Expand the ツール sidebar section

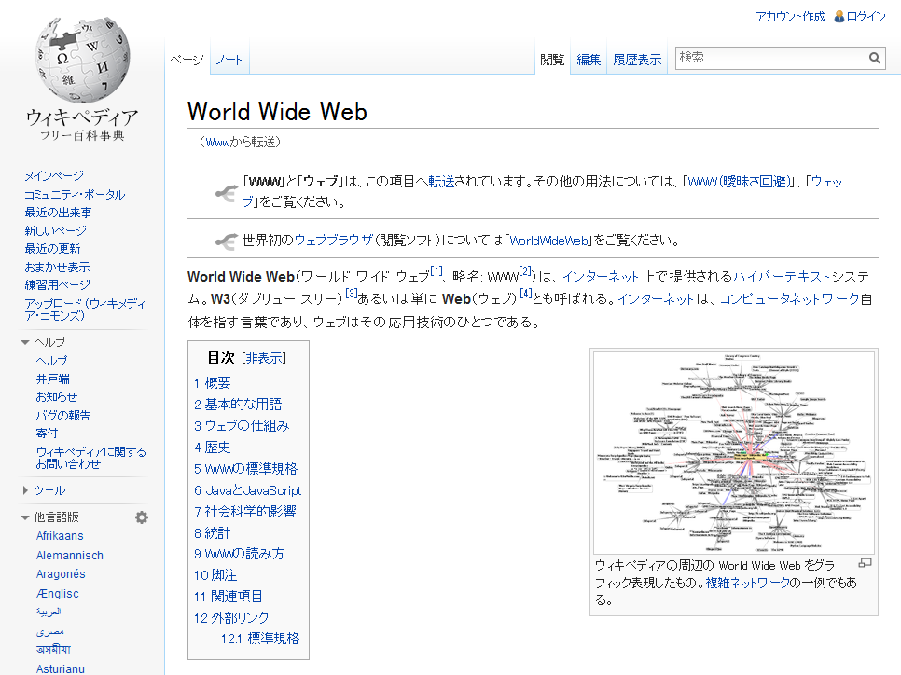click(24, 490)
